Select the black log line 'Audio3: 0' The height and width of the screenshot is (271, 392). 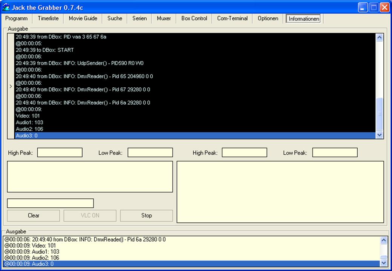tap(195, 135)
